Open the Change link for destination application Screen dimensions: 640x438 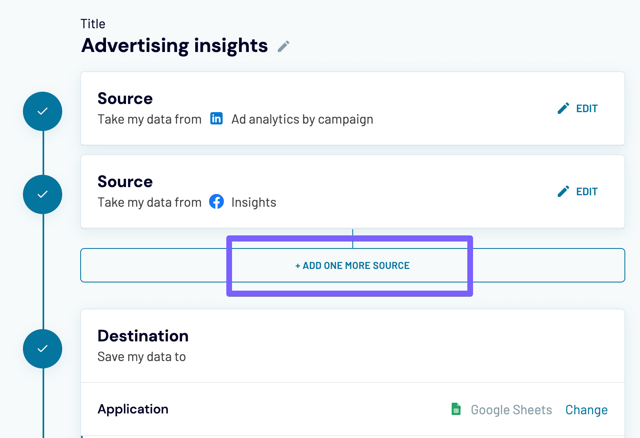click(586, 410)
